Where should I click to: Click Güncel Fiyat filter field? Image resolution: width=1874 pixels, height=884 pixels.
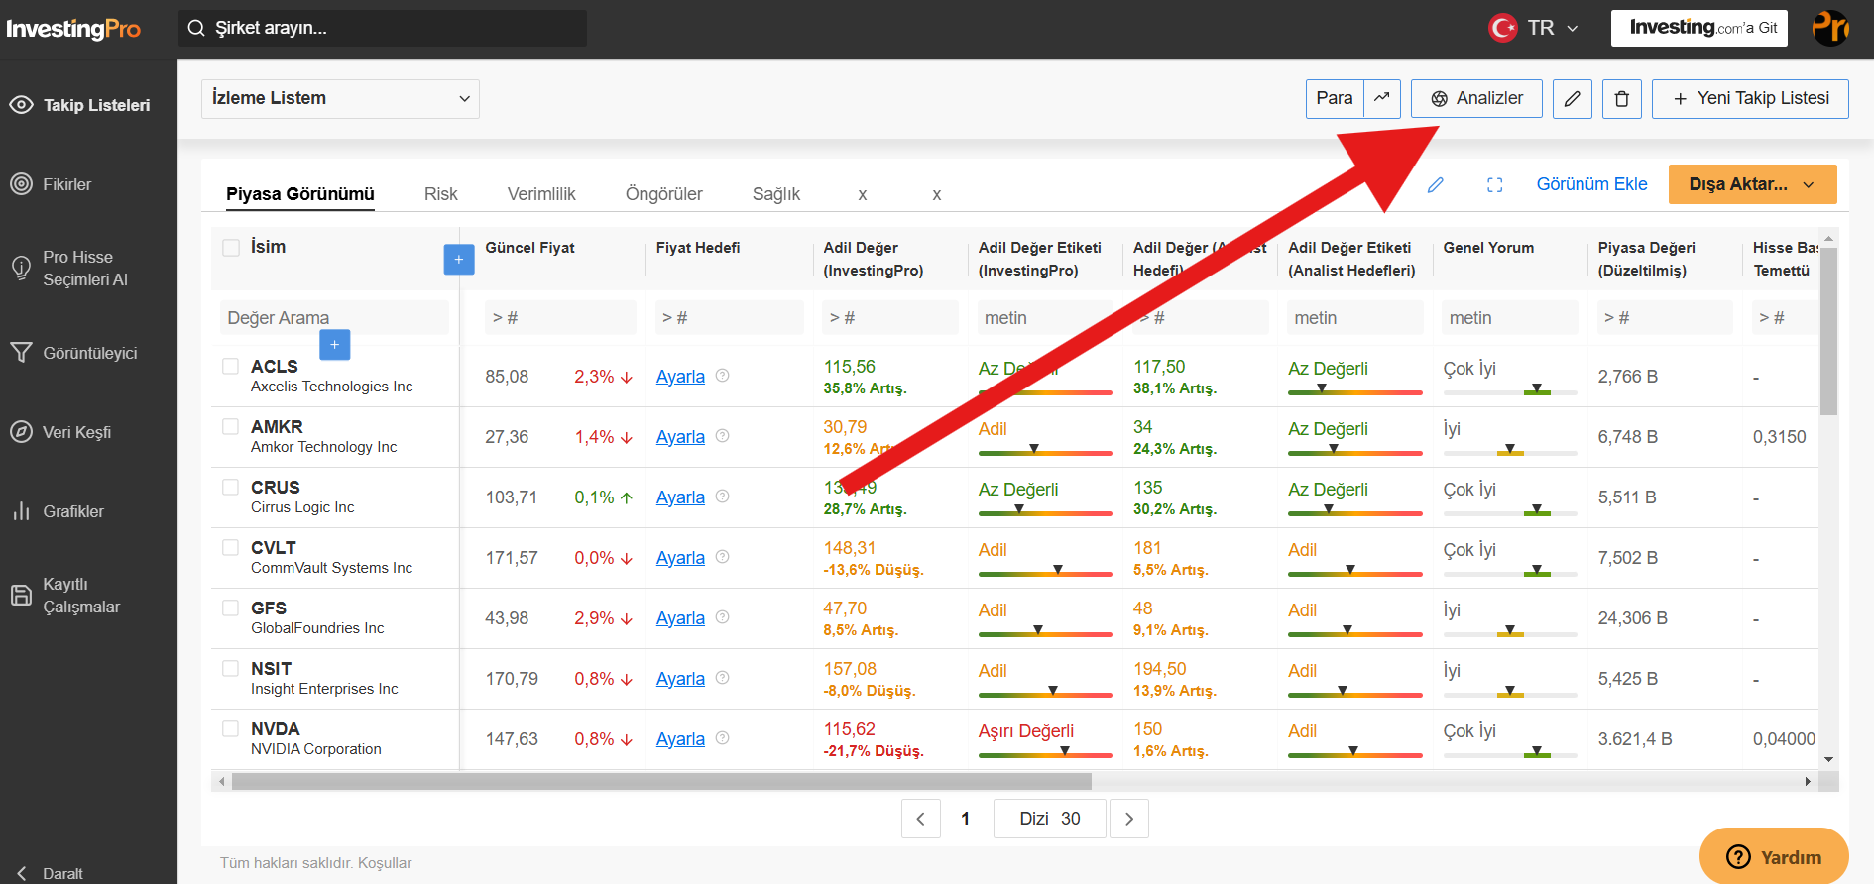(x=560, y=318)
